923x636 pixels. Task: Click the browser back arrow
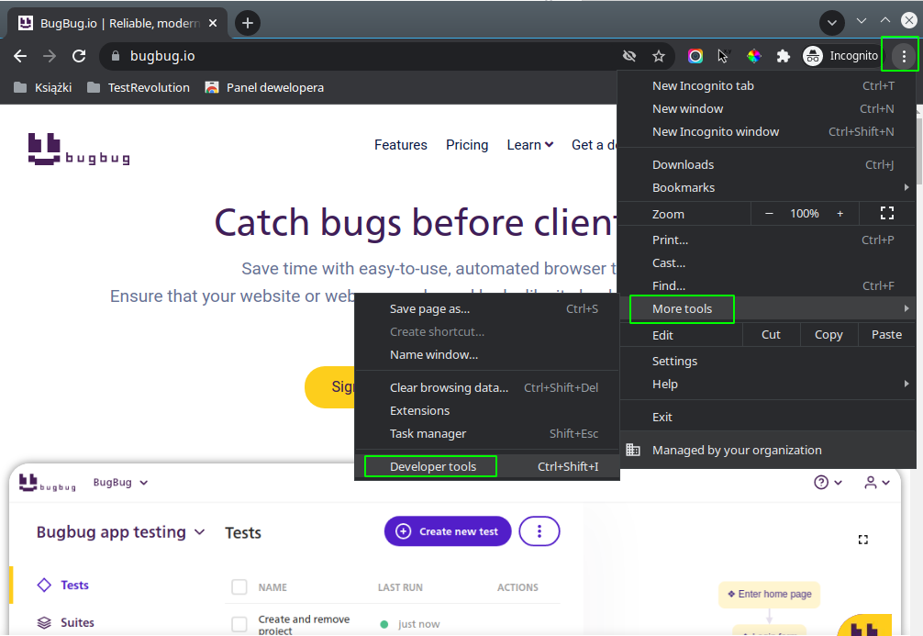20,56
